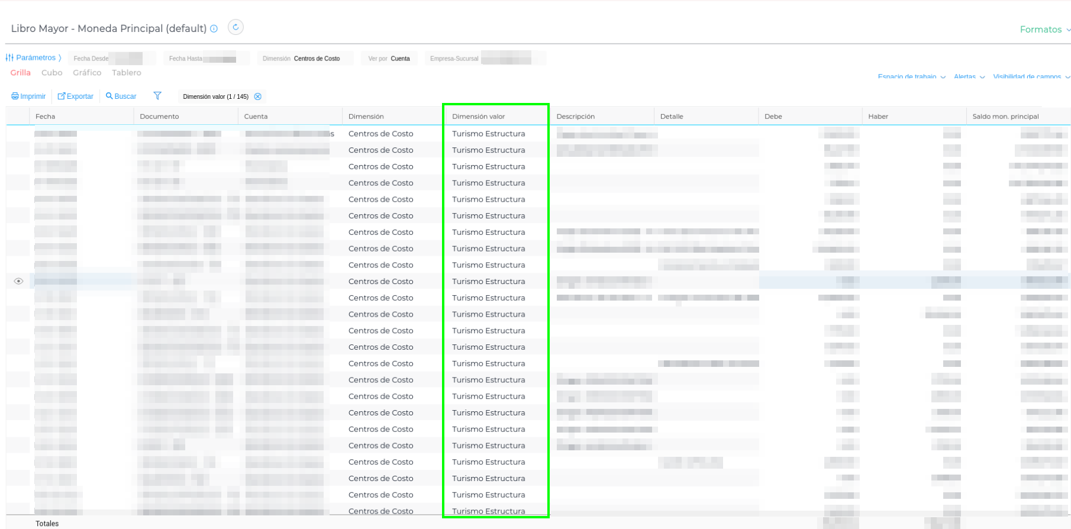Open the Espacio de trabajo dropdown
This screenshot has height=529, width=1071.
pos(911,77)
